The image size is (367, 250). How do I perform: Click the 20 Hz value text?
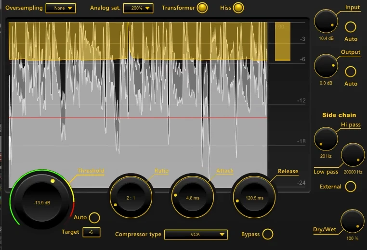click(326, 156)
